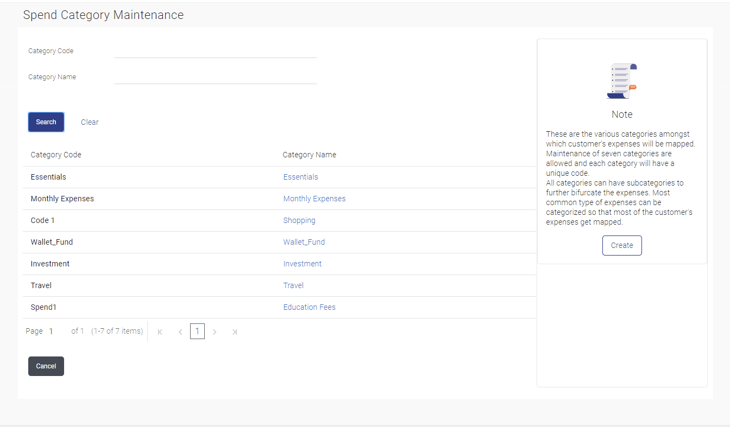Open the Education Fees category link

(x=309, y=307)
